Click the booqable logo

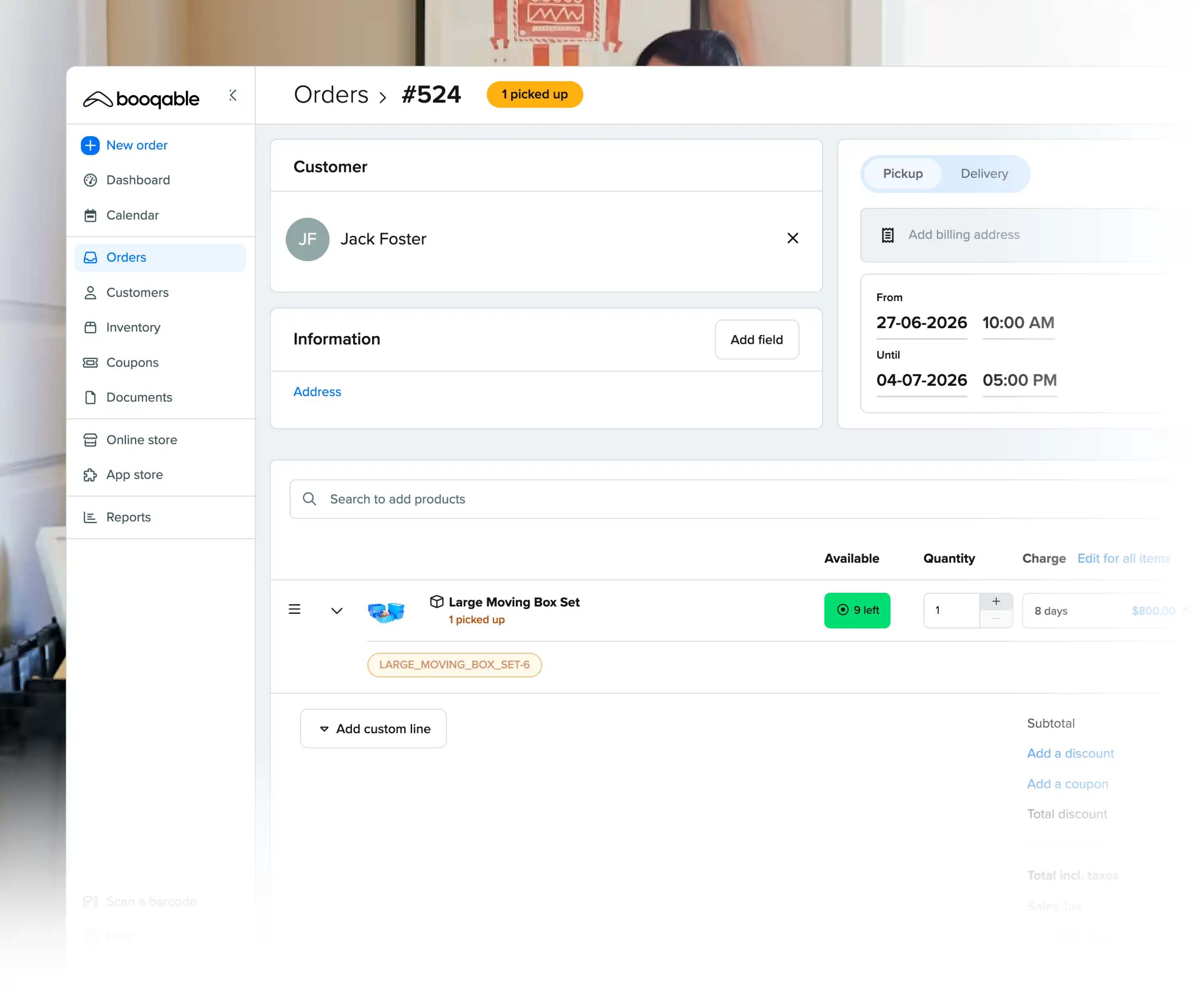coord(141,99)
